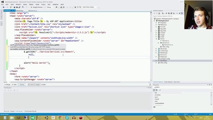Select IService1.cs in Solution Explorer

[166, 41]
